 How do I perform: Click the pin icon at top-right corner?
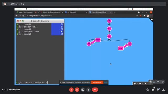click(x=152, y=20)
